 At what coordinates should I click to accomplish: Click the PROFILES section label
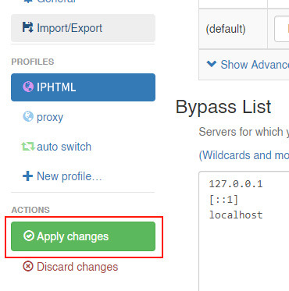pos(33,62)
